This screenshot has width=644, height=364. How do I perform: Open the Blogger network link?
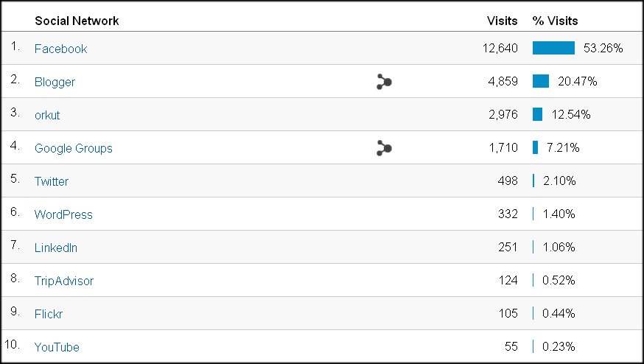[55, 83]
